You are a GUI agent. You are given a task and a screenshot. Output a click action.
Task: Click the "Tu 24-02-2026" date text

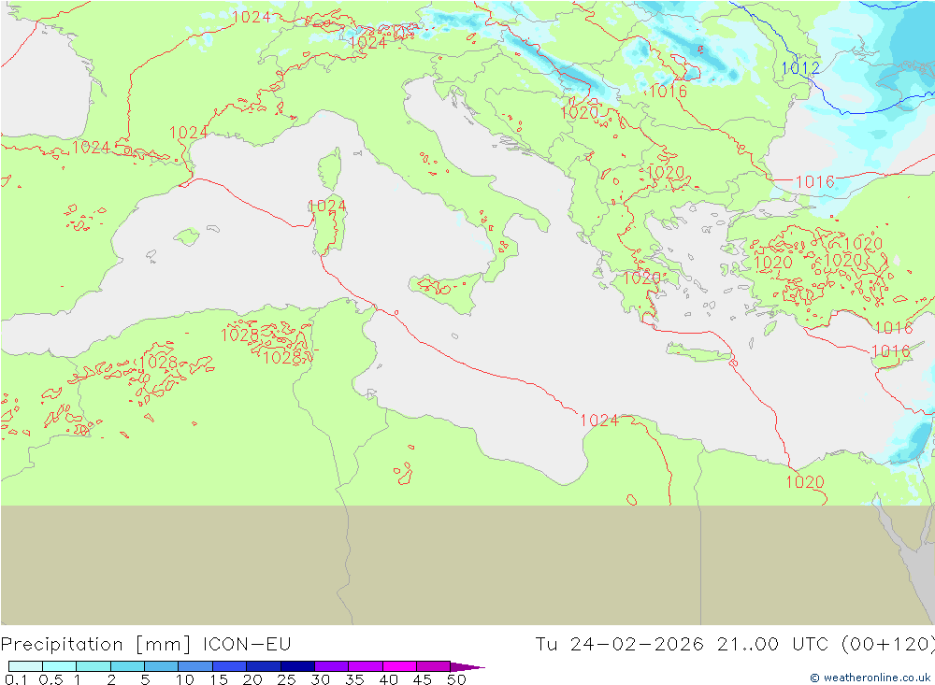tap(620, 645)
